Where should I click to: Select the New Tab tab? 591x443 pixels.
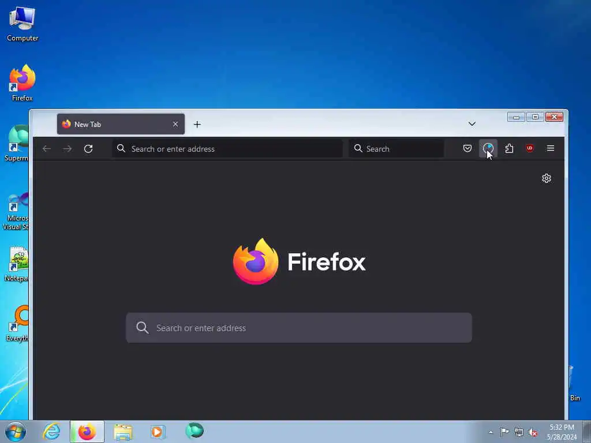(x=121, y=124)
